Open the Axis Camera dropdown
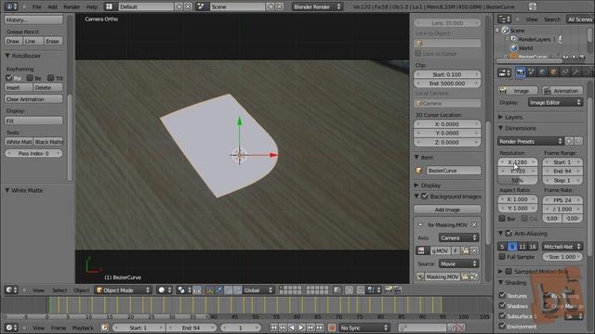This screenshot has height=334, width=595. tap(458, 238)
